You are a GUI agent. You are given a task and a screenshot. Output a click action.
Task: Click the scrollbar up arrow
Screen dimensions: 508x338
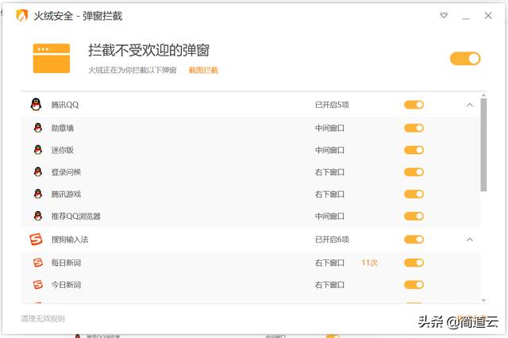pyautogui.click(x=483, y=95)
